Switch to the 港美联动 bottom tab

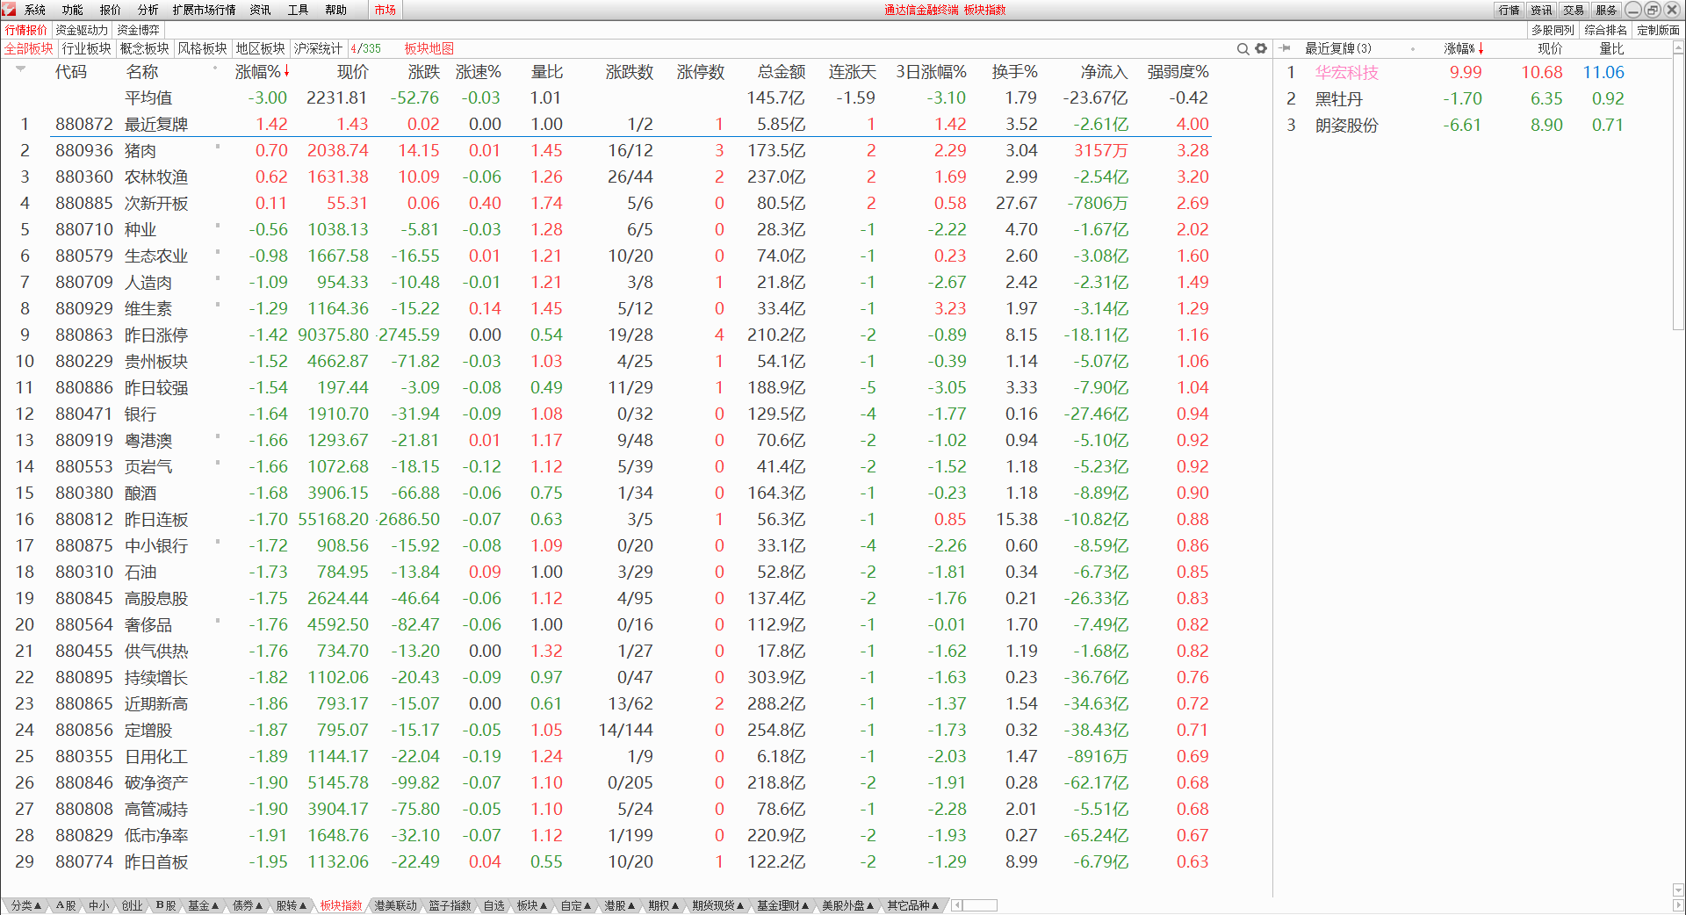[x=396, y=905]
